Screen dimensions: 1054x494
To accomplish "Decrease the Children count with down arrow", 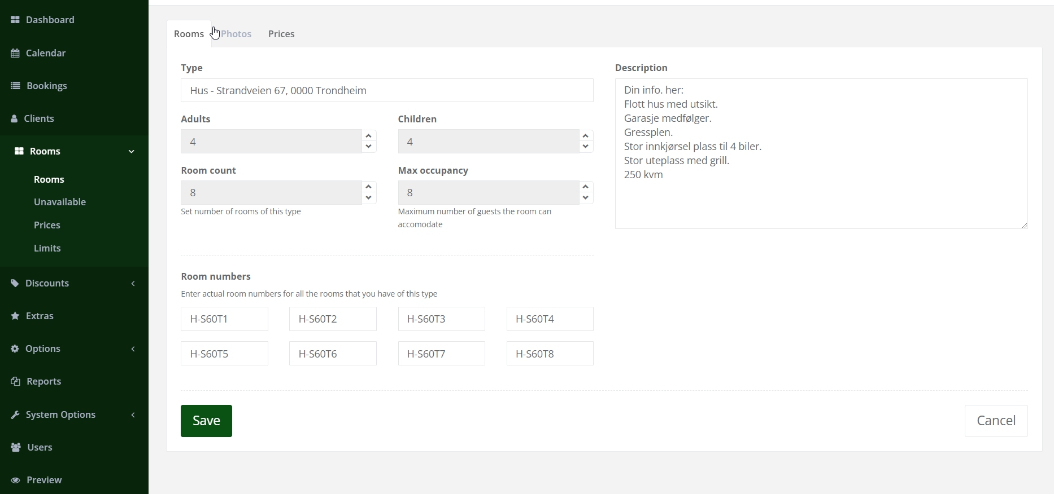I will click(x=586, y=147).
